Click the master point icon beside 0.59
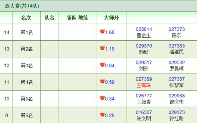The height and width of the screenshot is (123, 197). [102, 81]
